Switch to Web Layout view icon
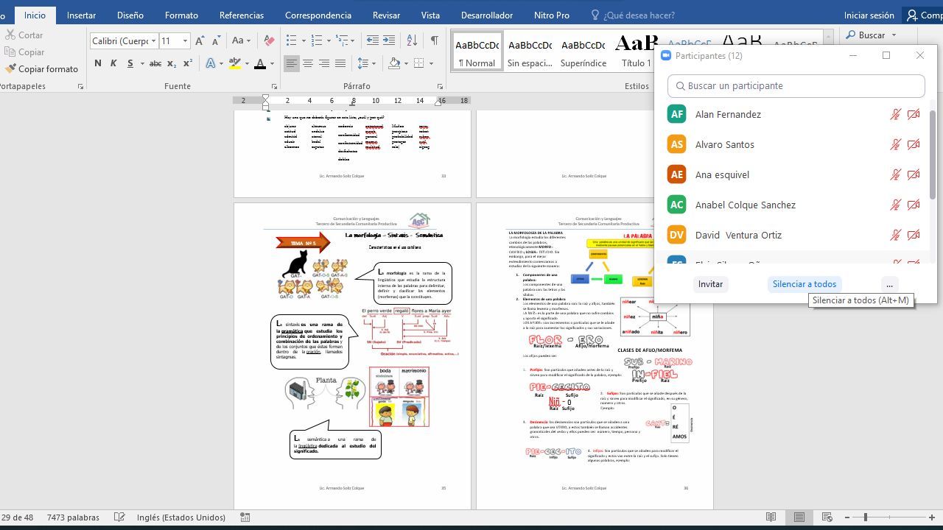943x530 pixels. click(x=827, y=517)
